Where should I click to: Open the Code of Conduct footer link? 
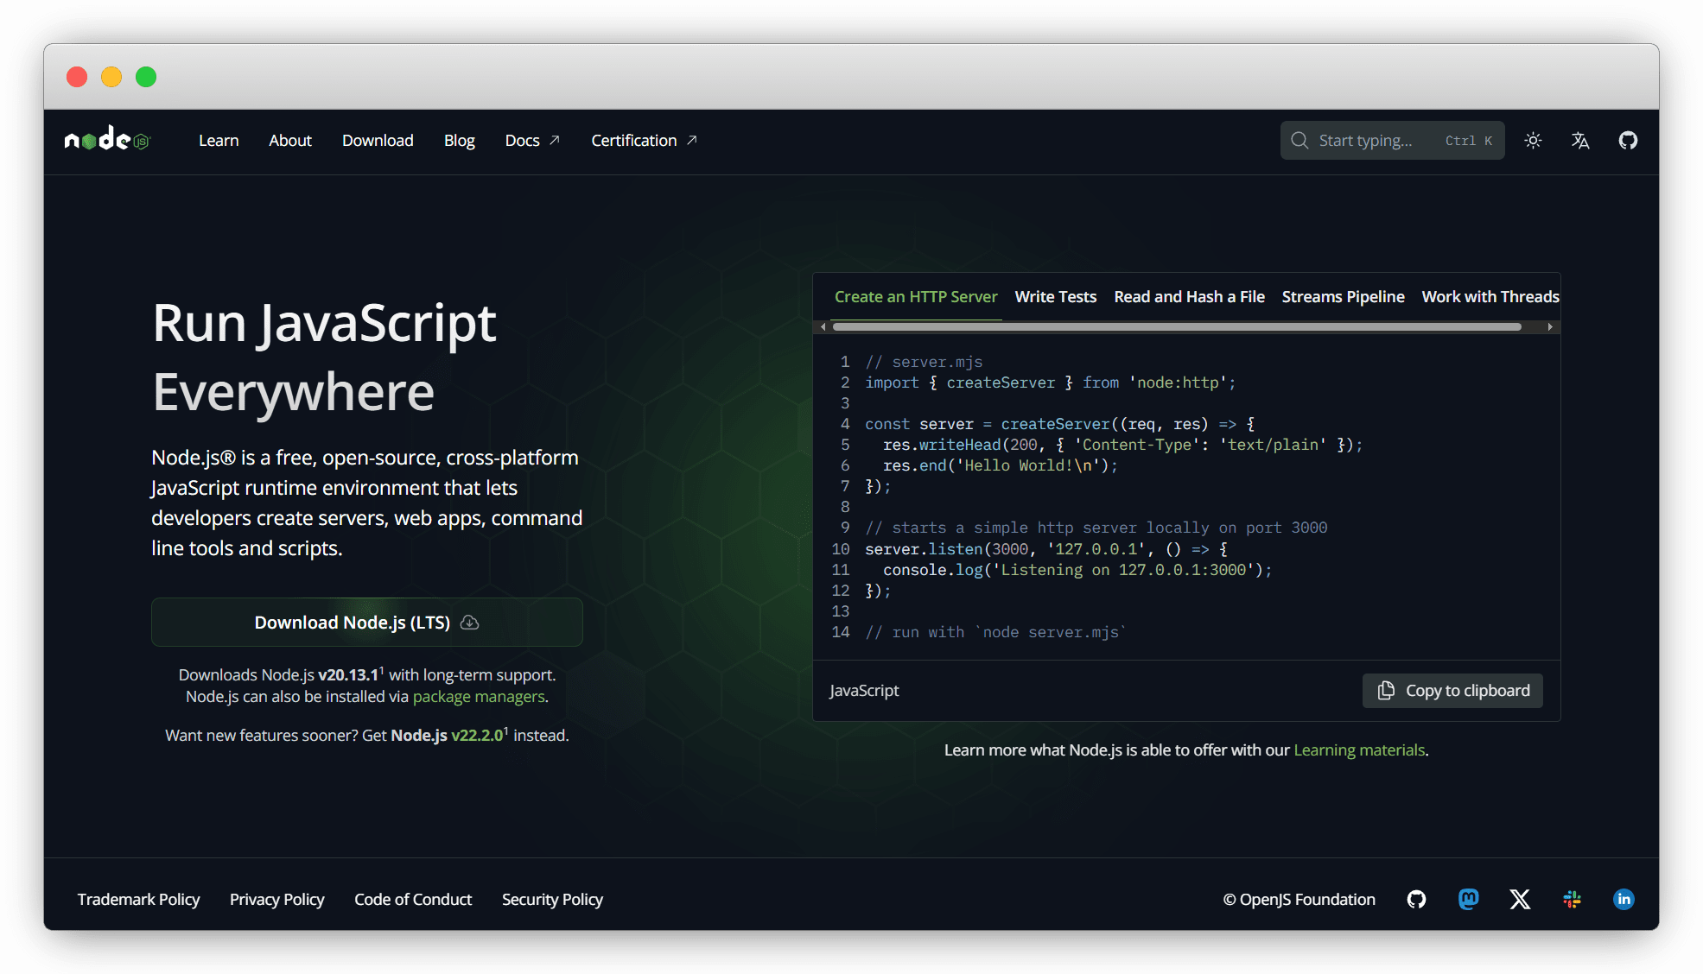[413, 899]
